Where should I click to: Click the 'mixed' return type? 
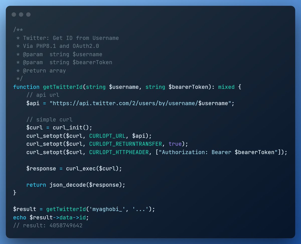click(226, 87)
